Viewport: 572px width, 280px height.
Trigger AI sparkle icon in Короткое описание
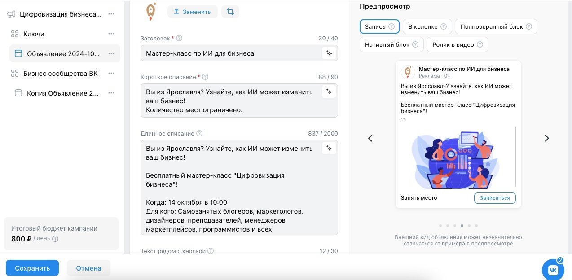tap(329, 91)
